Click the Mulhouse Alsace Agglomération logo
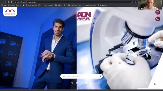Image resolution: width=163 pixels, height=91 pixels. (x=10, y=12)
